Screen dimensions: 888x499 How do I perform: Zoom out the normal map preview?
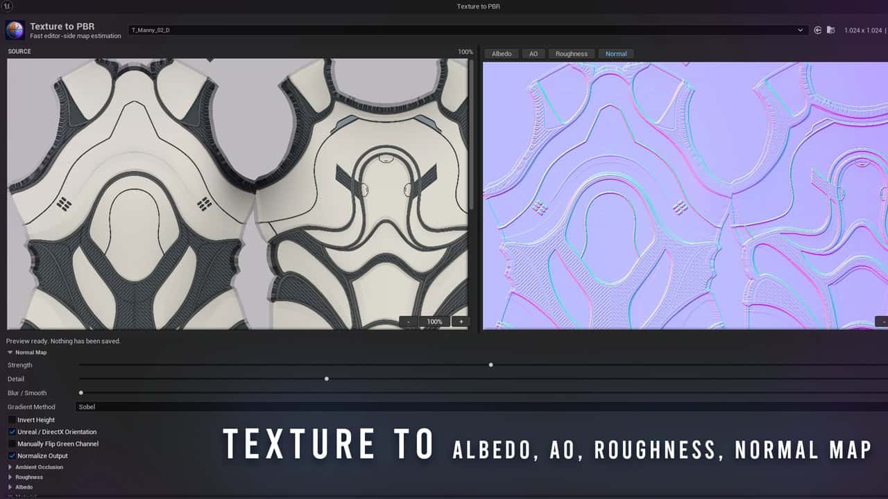pyautogui.click(x=882, y=322)
